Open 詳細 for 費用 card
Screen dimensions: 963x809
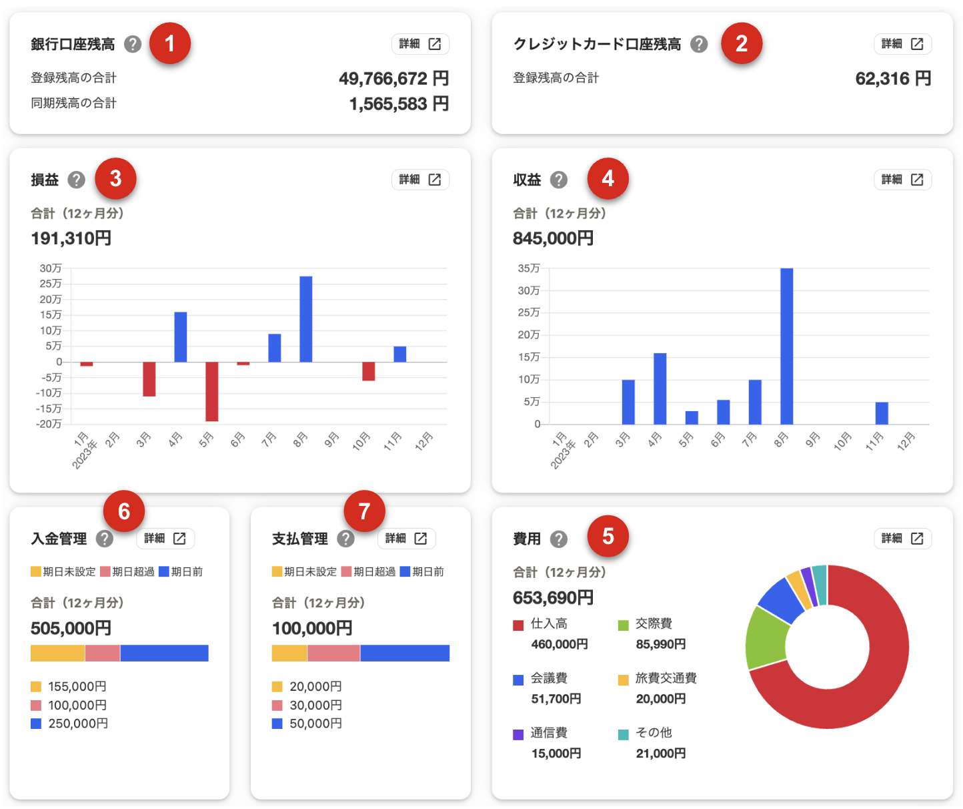pyautogui.click(x=902, y=539)
